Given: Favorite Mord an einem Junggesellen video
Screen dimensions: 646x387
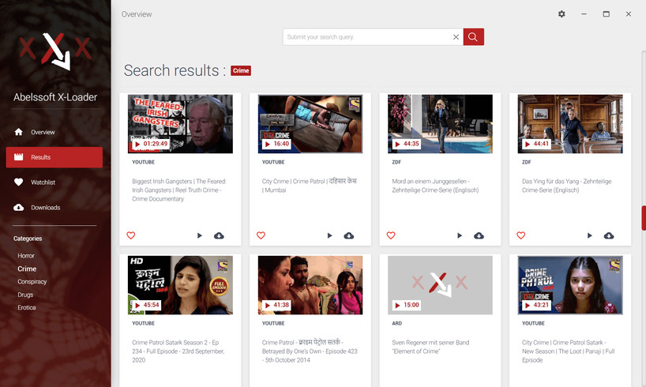Looking at the screenshot, I should tap(391, 235).
